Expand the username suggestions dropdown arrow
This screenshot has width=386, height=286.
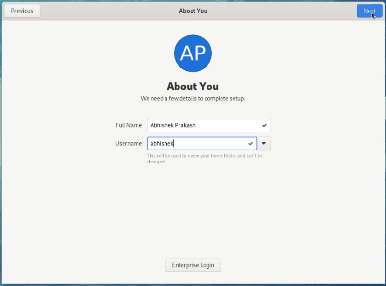coord(264,144)
